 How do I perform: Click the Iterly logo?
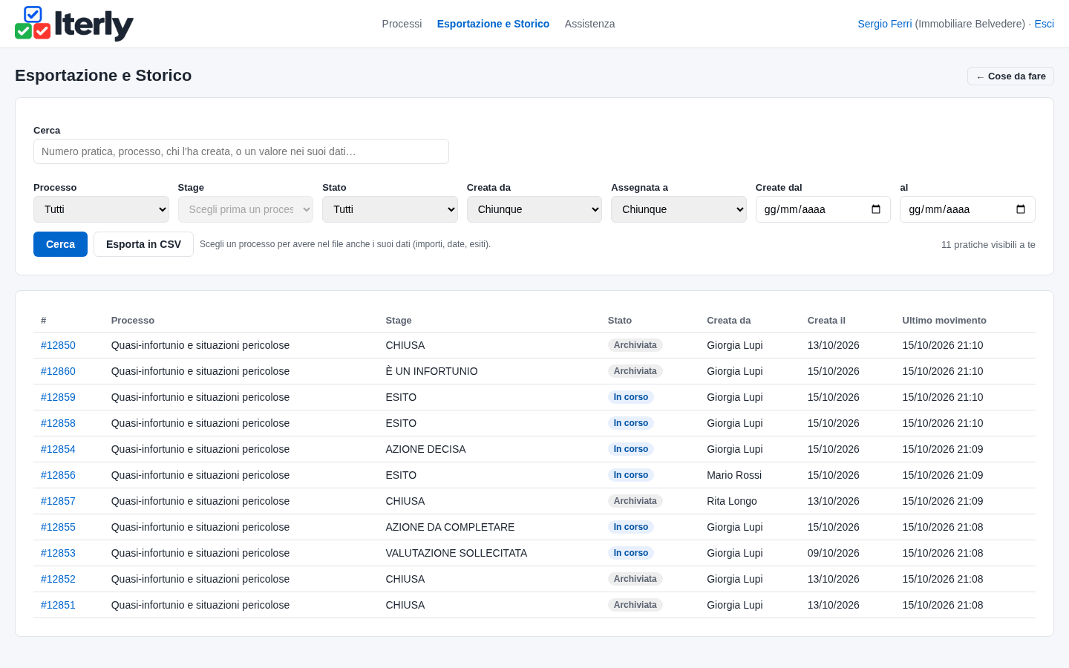[x=74, y=24]
